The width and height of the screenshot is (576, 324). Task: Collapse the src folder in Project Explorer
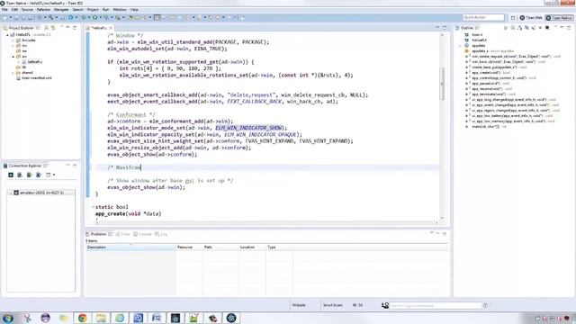[13, 57]
